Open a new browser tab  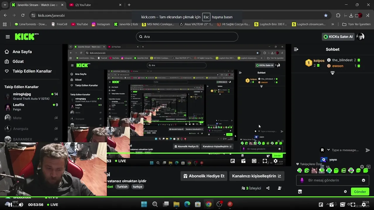(x=129, y=5)
